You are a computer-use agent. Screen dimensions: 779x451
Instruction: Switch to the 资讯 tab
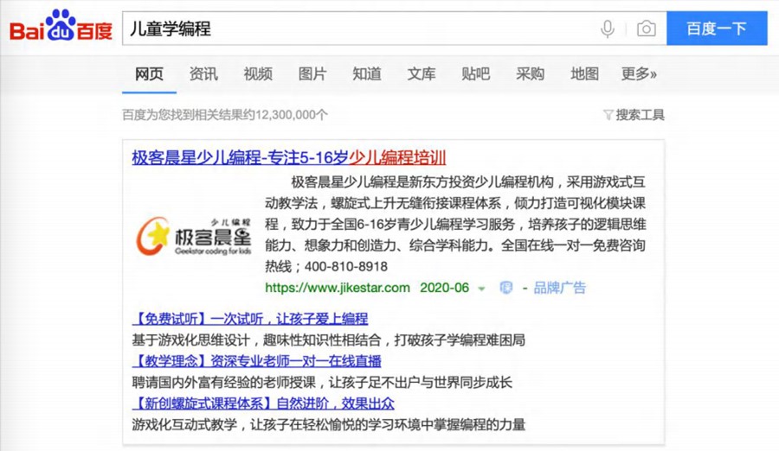[203, 74]
